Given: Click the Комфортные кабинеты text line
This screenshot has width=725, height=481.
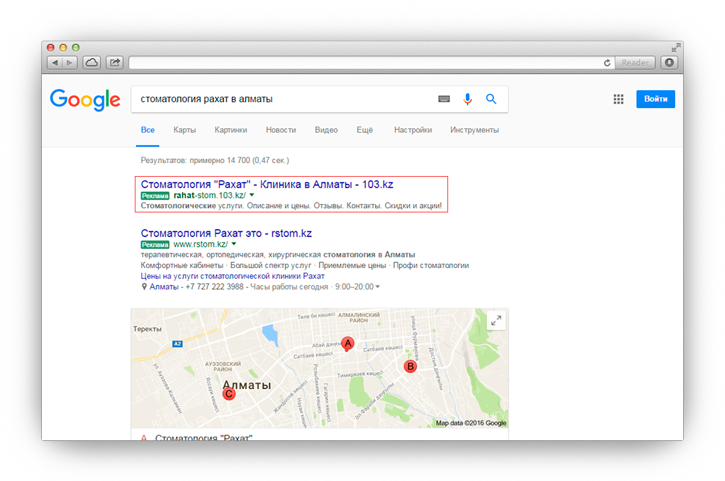Looking at the screenshot, I should [x=305, y=265].
